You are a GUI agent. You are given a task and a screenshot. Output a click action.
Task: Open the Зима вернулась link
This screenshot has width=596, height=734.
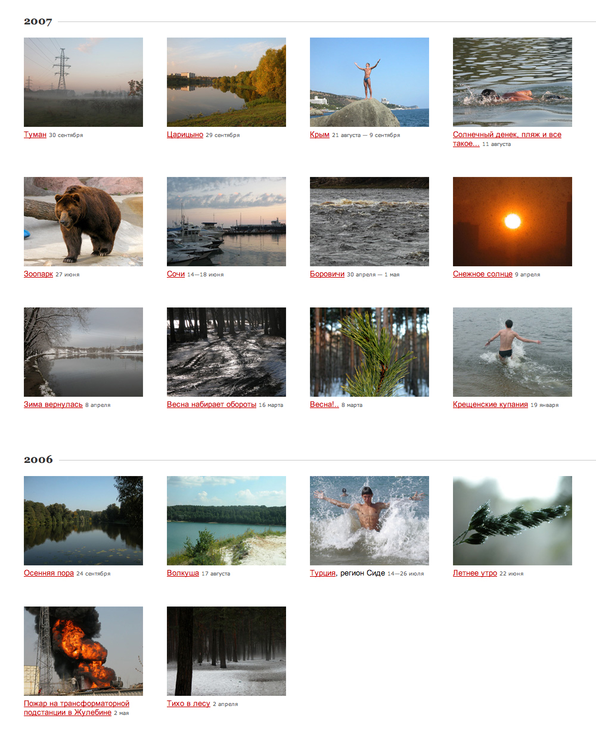point(53,405)
